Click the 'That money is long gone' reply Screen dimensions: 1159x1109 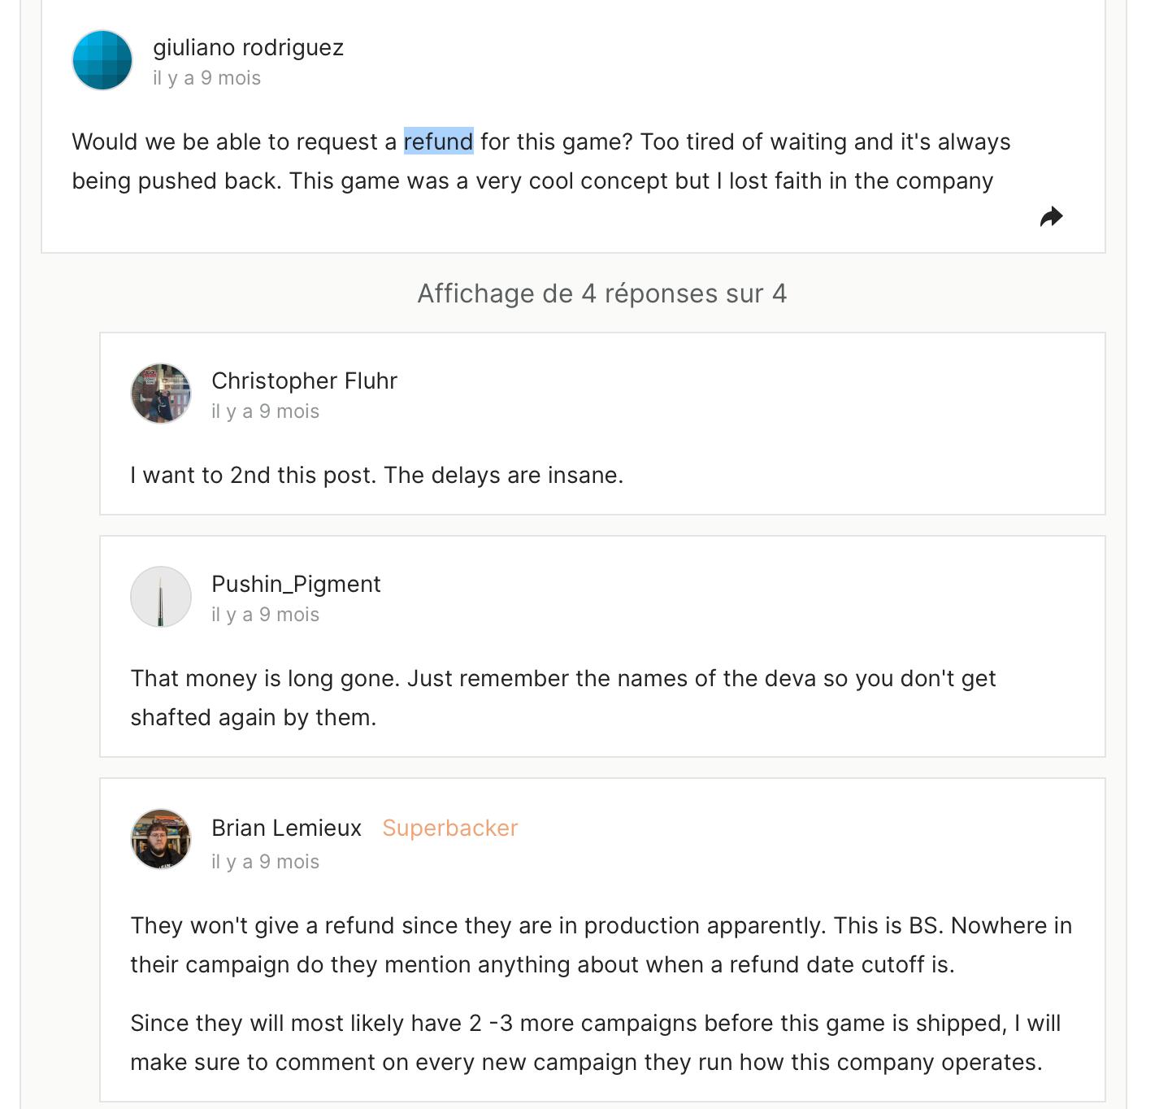tap(563, 698)
